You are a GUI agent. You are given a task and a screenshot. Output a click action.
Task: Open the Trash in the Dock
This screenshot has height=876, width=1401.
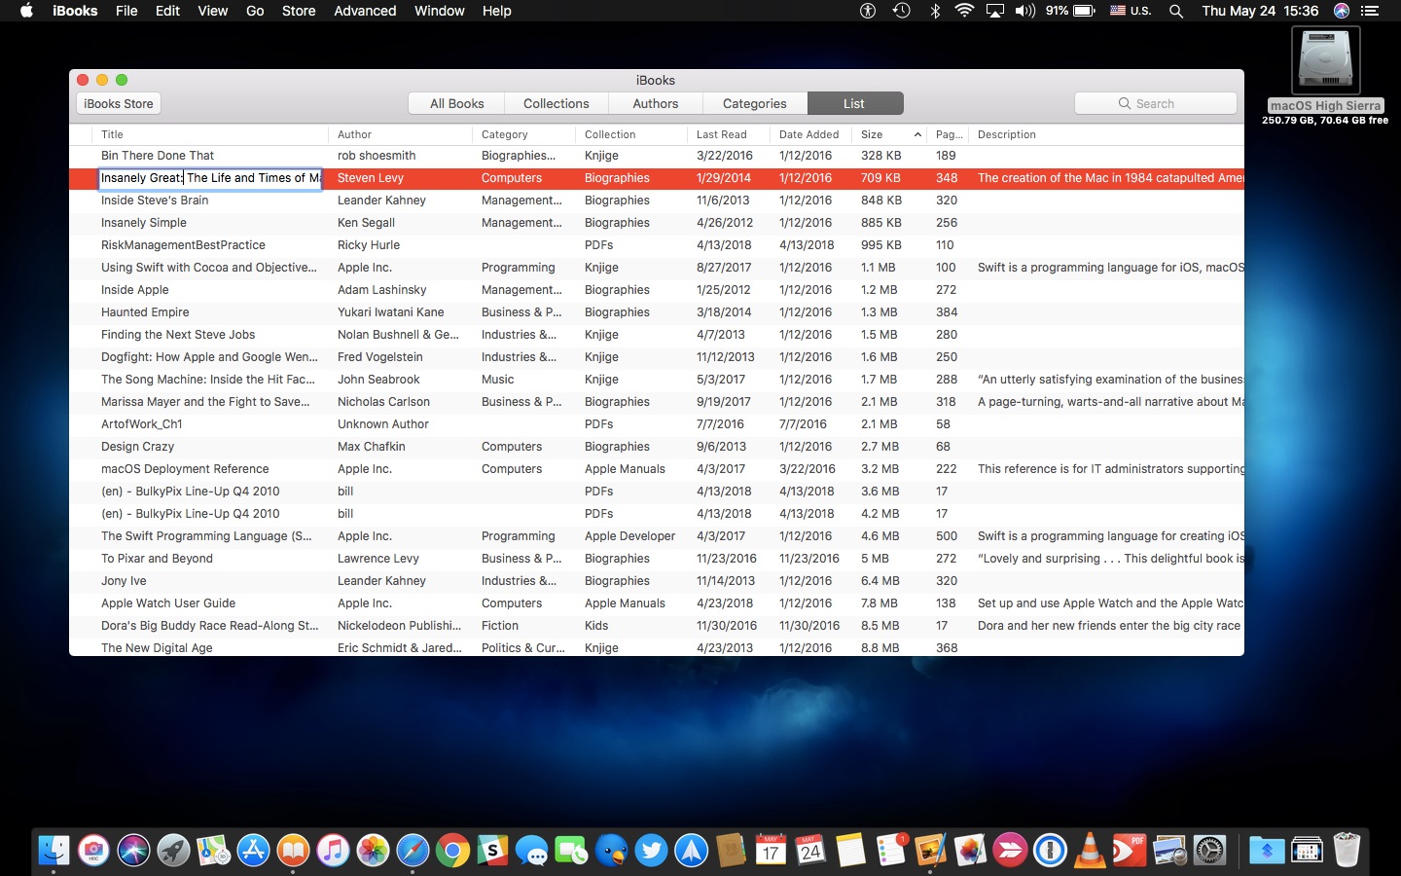click(1347, 851)
